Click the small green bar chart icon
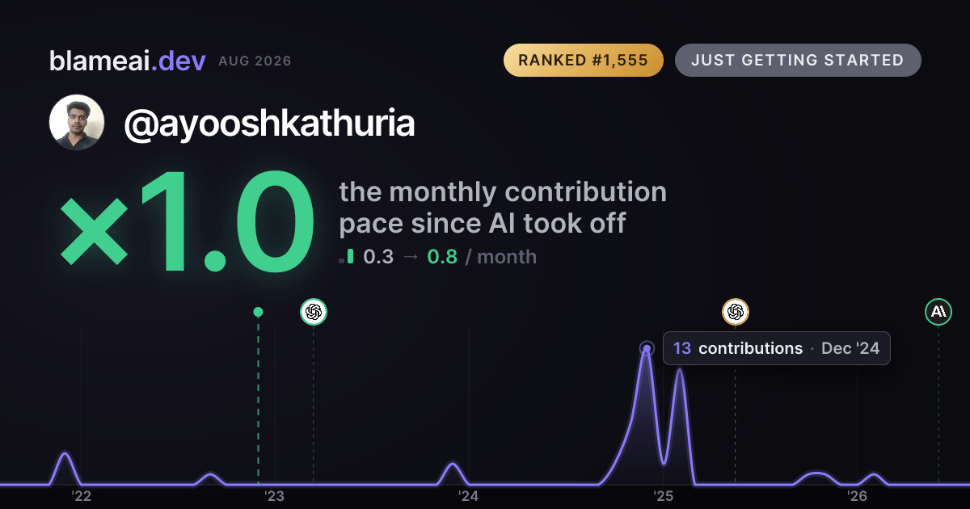Viewport: 970px width, 509px height. 347,257
